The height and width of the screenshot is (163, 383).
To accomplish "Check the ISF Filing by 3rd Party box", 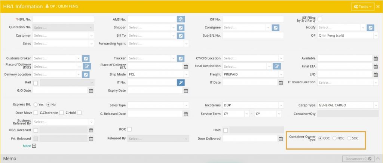I will click(320, 19).
